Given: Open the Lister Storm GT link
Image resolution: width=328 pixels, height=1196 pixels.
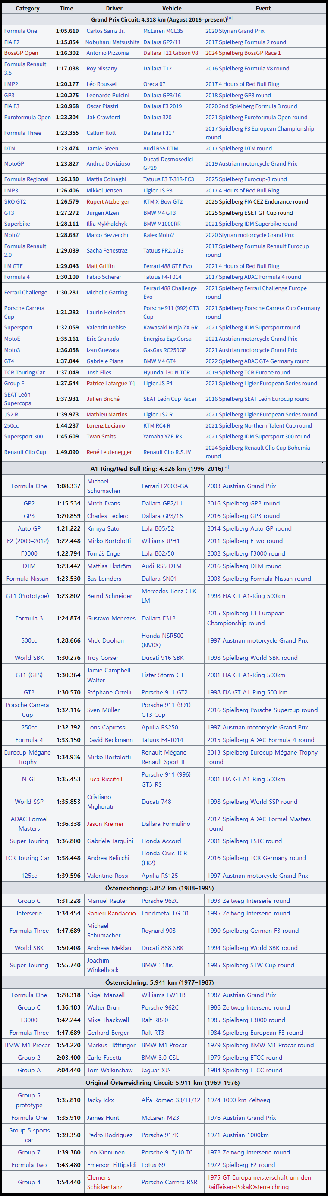Looking at the screenshot, I should [x=163, y=675].
